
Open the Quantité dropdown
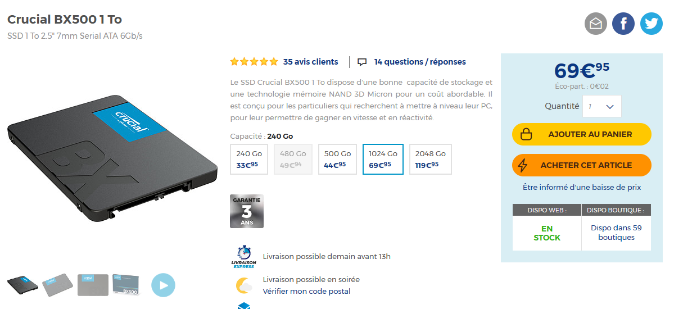(x=602, y=106)
